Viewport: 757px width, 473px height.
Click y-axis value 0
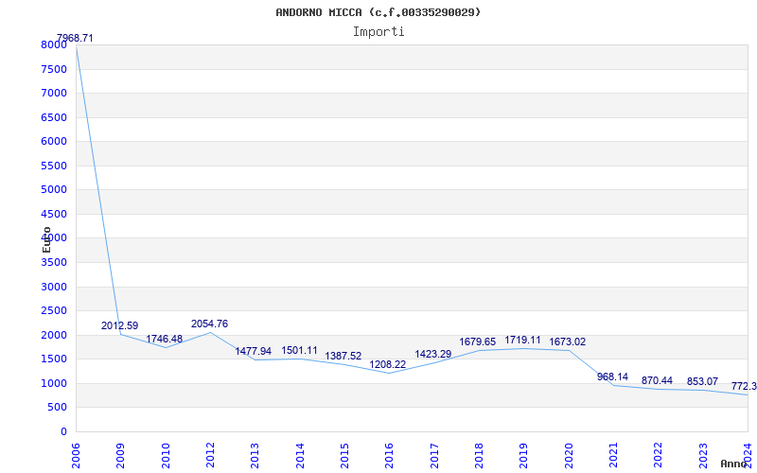pos(63,431)
